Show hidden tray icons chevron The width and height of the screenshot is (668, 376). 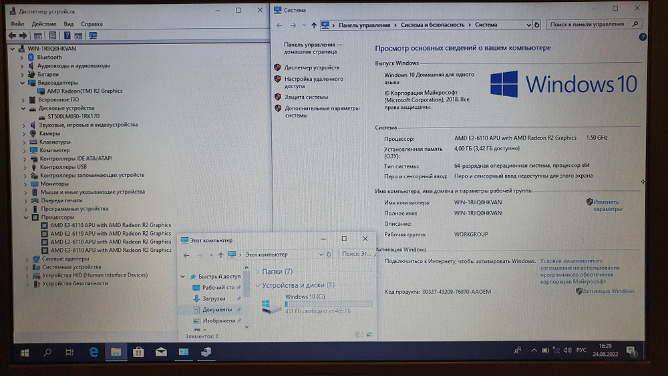(534, 351)
